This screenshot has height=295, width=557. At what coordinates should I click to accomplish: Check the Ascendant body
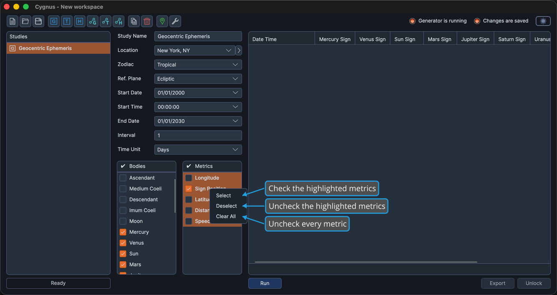[123, 178]
